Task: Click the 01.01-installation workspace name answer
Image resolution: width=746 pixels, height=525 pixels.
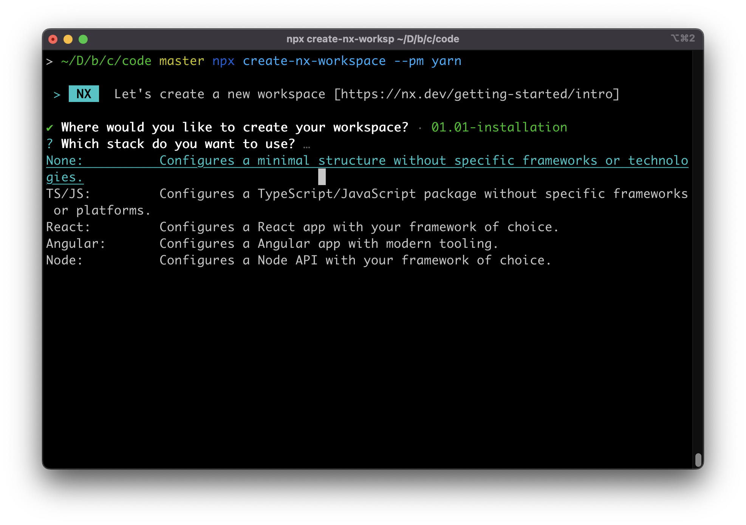Action: [x=499, y=127]
